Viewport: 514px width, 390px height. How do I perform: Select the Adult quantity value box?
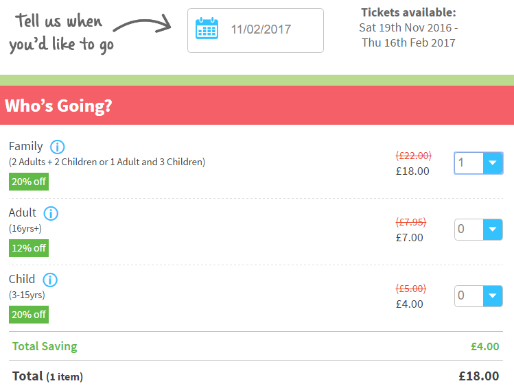pos(469,229)
